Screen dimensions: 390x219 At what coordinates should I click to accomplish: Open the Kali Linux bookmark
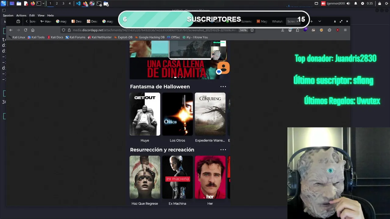pyautogui.click(x=17, y=37)
